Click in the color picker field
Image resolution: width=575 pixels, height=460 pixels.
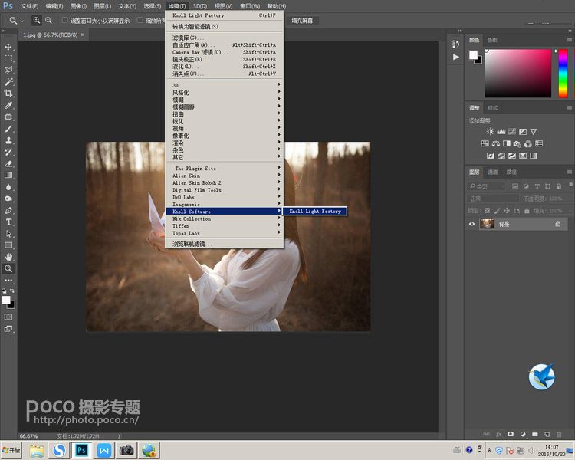(518, 73)
